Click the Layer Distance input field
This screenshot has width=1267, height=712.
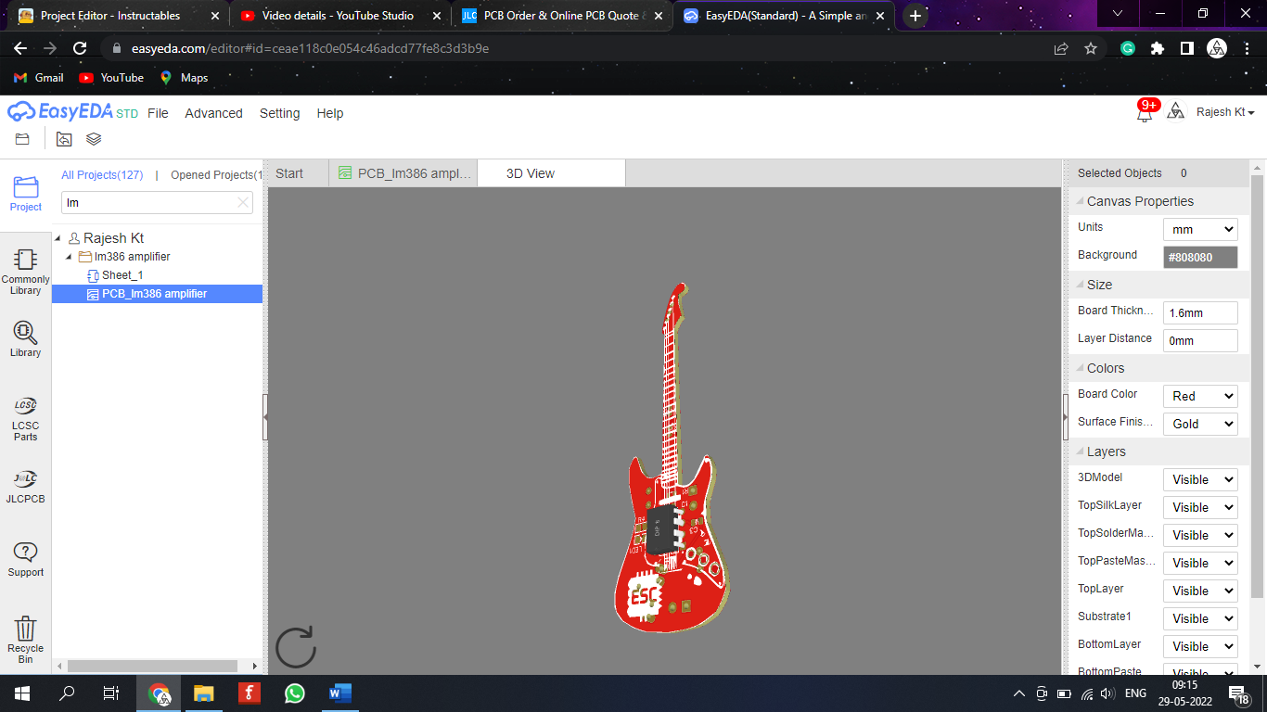click(1200, 340)
